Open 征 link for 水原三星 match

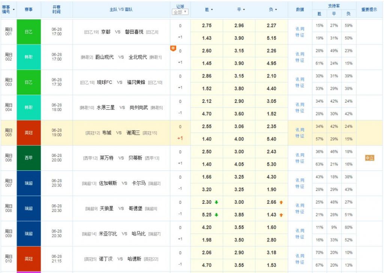pyautogui.click(x=303, y=111)
